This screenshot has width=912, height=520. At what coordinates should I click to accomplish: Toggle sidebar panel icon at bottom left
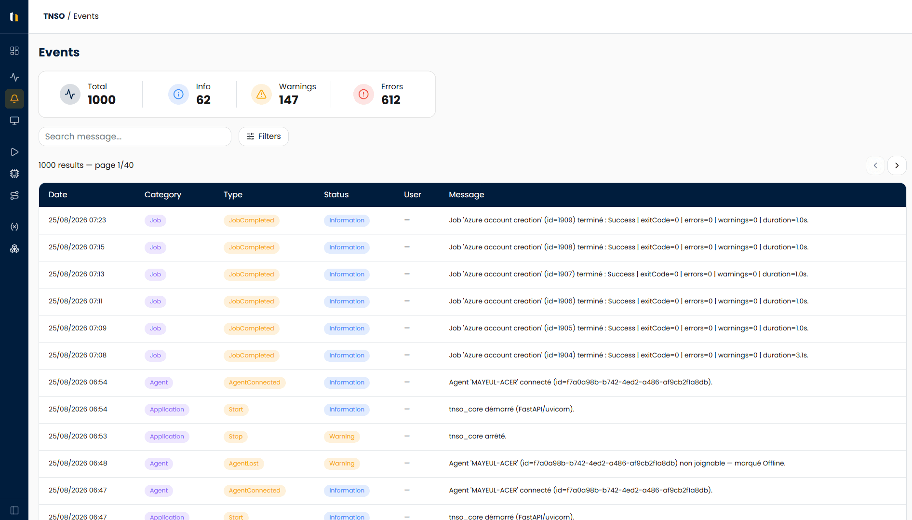point(14,510)
